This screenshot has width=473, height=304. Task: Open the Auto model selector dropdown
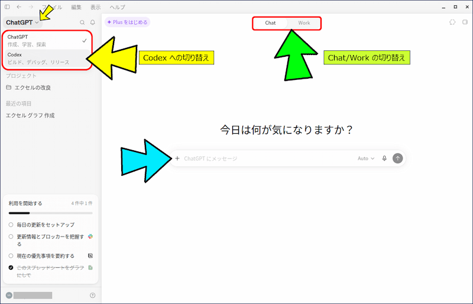tap(366, 158)
